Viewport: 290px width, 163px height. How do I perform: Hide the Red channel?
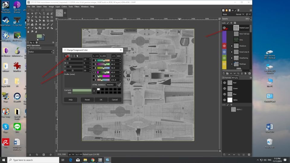coord(224,83)
